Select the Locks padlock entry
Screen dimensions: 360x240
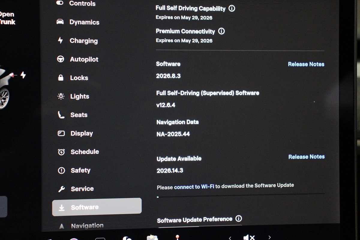coord(73,78)
